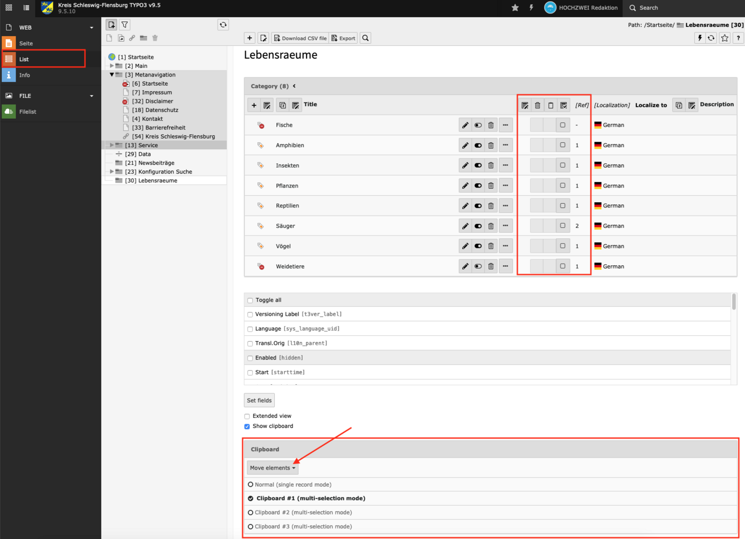Viewport: 745px width, 539px height.
Task: Open the more options icon for Insekten
Action: (505, 165)
